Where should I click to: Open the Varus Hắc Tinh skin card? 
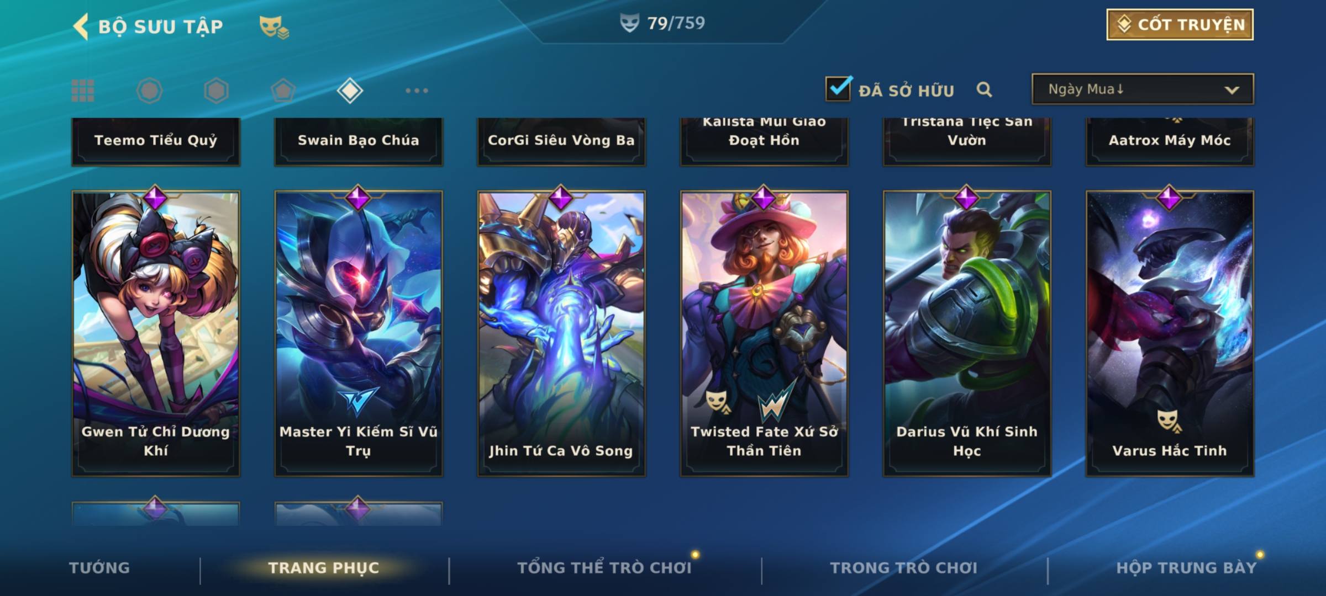1170,333
